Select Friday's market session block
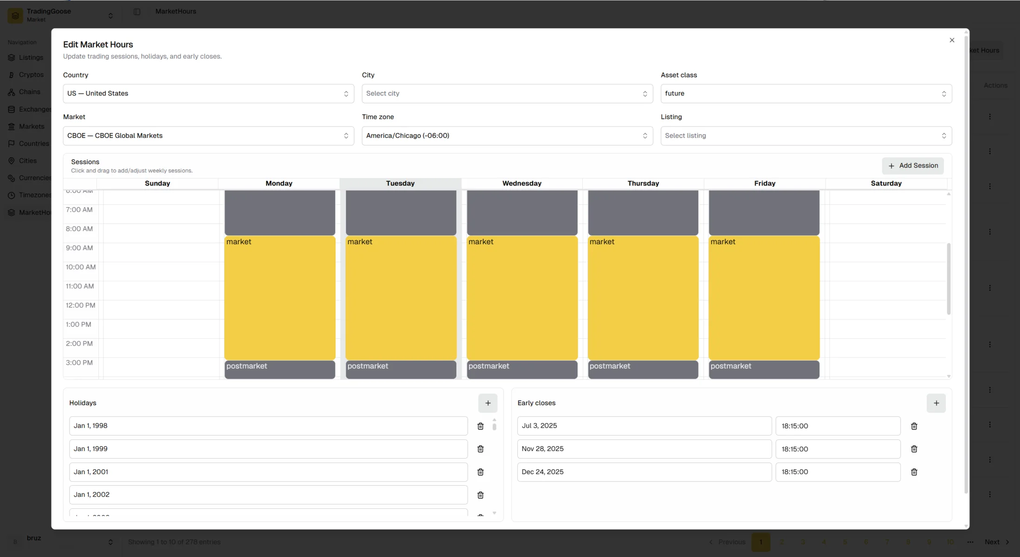 [764, 298]
